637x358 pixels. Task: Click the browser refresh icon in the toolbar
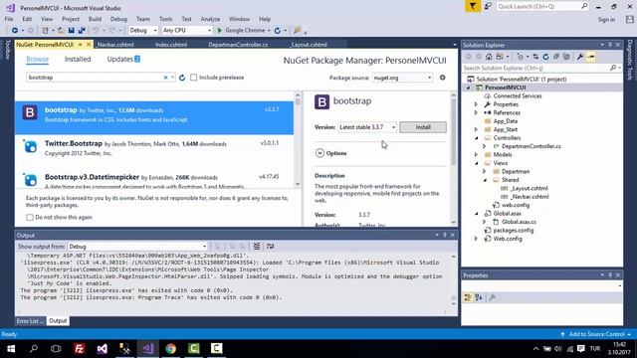point(278,31)
